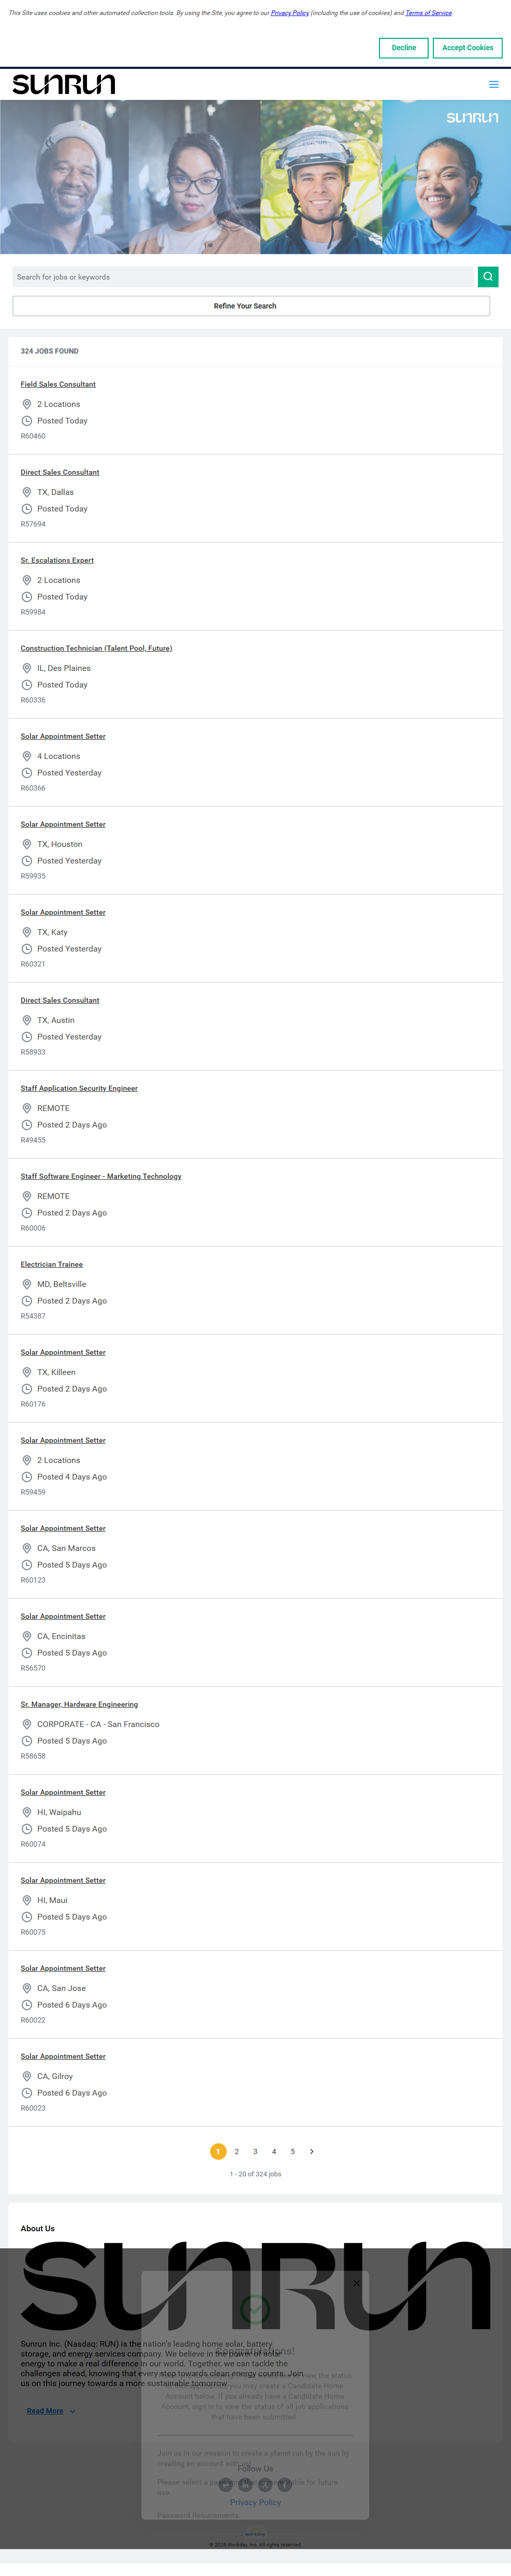511x2576 pixels.
Task: Jump to page 5 of job results
Action: tap(293, 2151)
